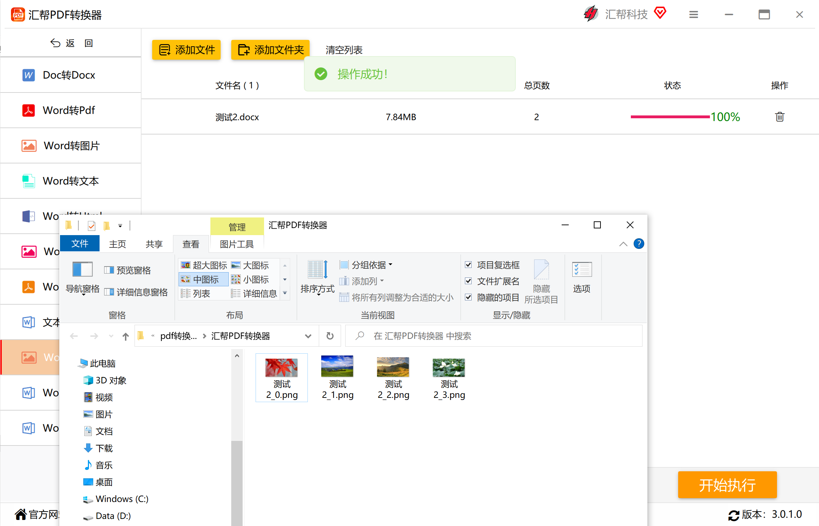Choose 小图标 layout
This screenshot has height=526, width=819.
click(250, 280)
